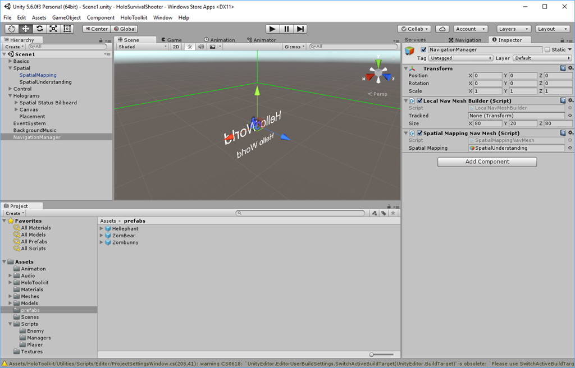Open the Hierarchy Create button
Screen dimensions: 575x368
[x=14, y=47]
